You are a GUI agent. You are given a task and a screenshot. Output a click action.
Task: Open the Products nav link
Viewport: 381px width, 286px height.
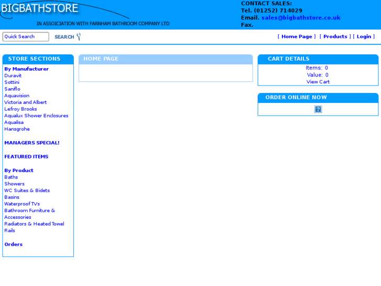click(x=335, y=37)
